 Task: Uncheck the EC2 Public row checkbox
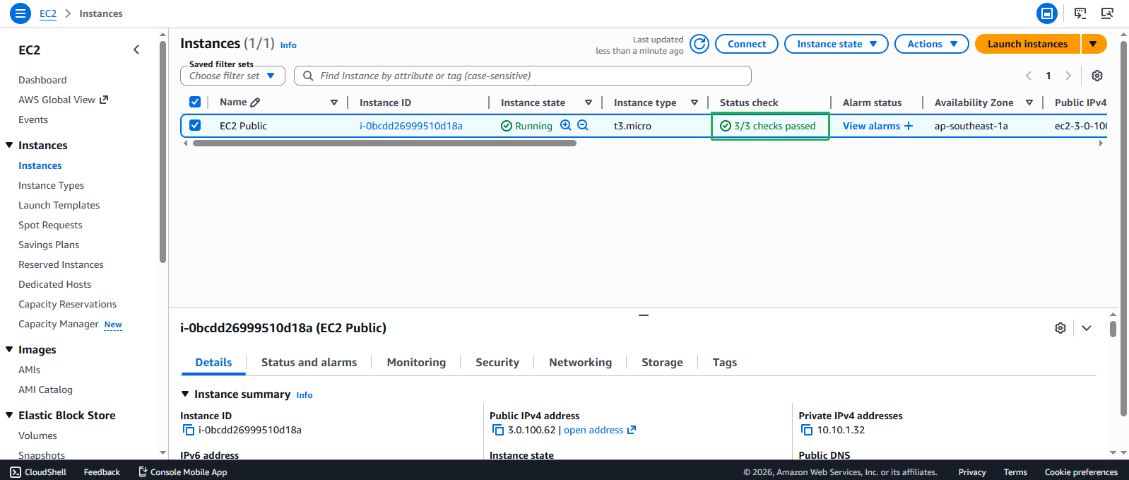click(x=195, y=125)
